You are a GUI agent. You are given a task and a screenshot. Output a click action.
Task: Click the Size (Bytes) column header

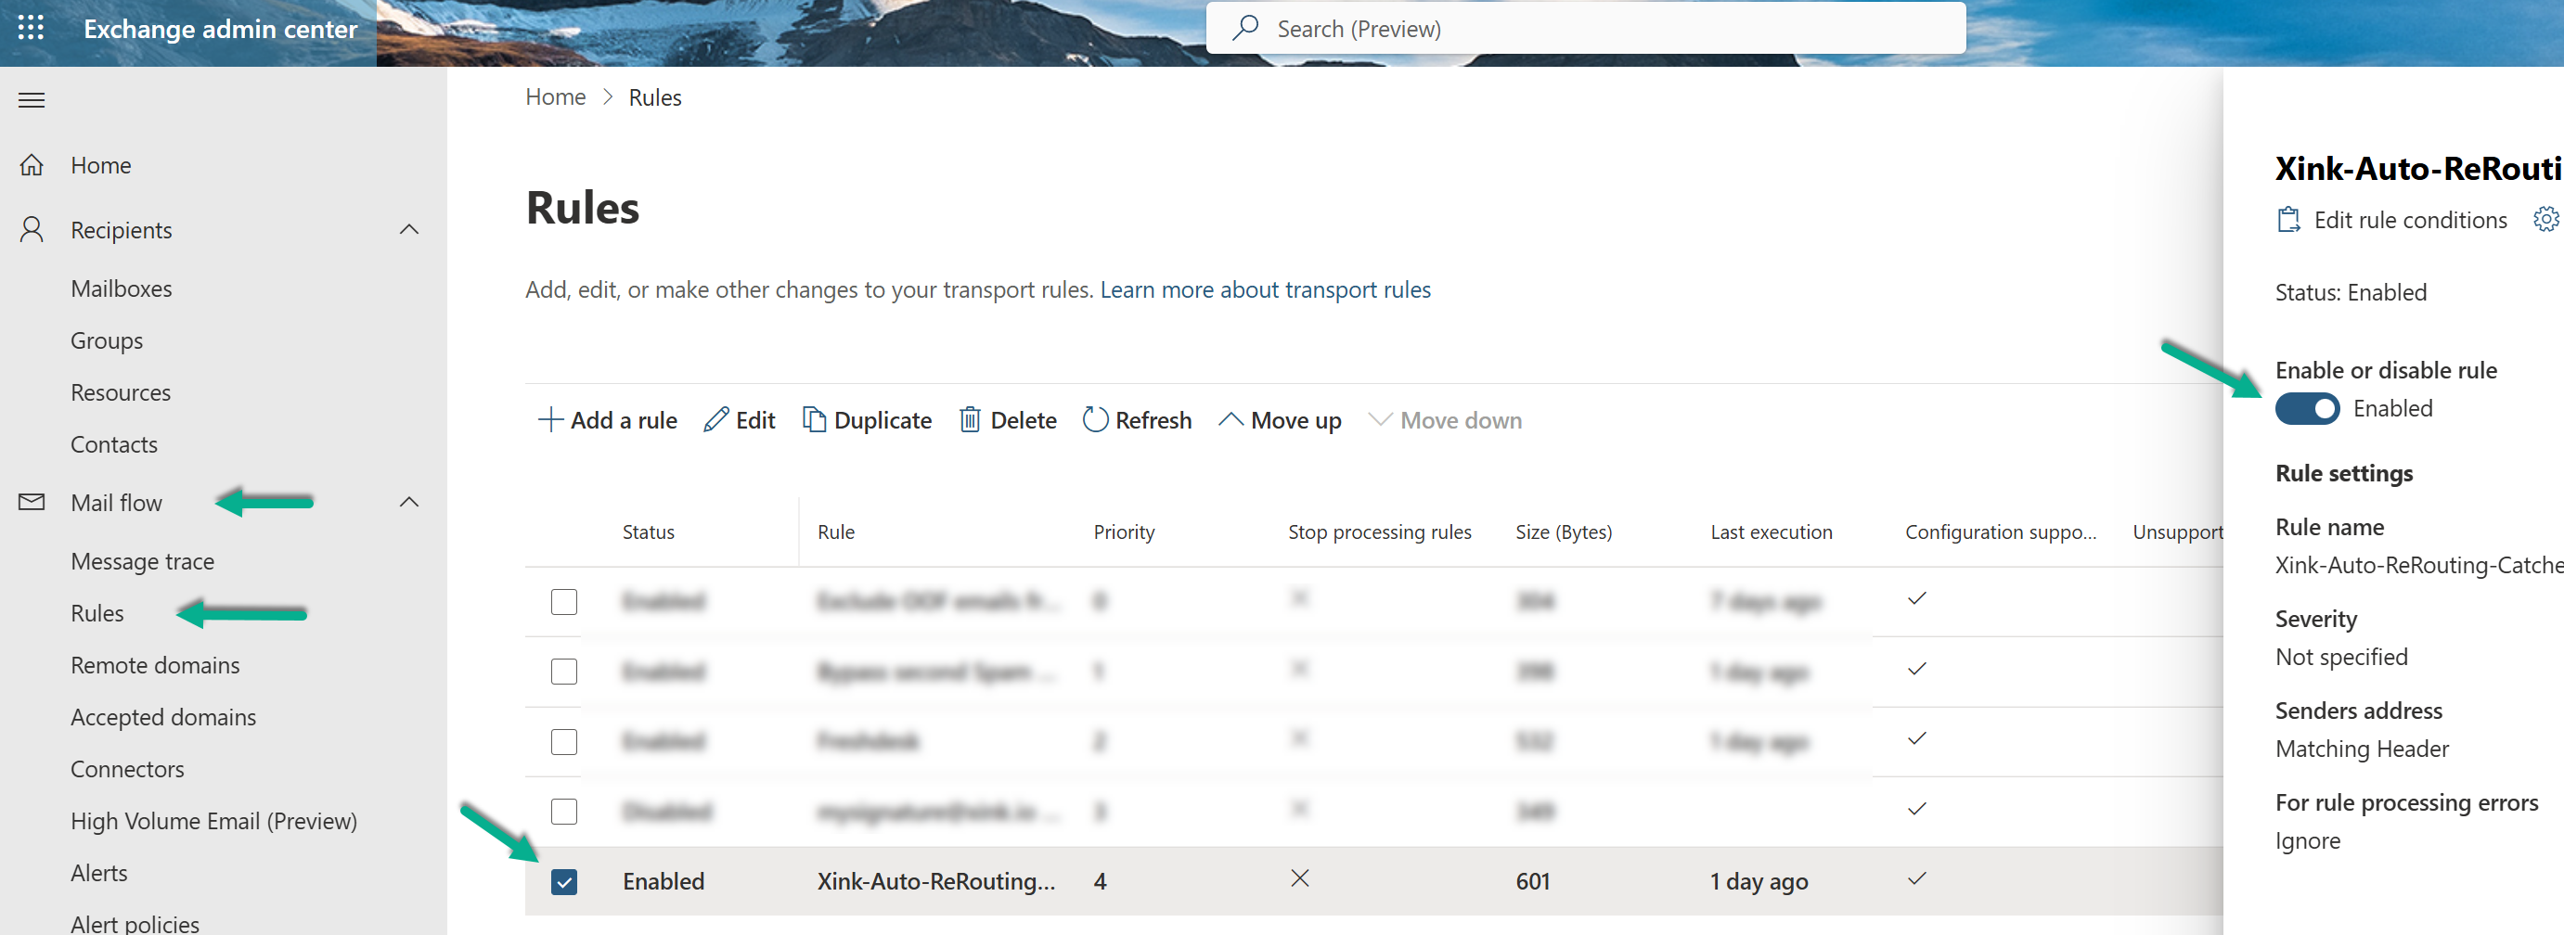click(x=1564, y=532)
